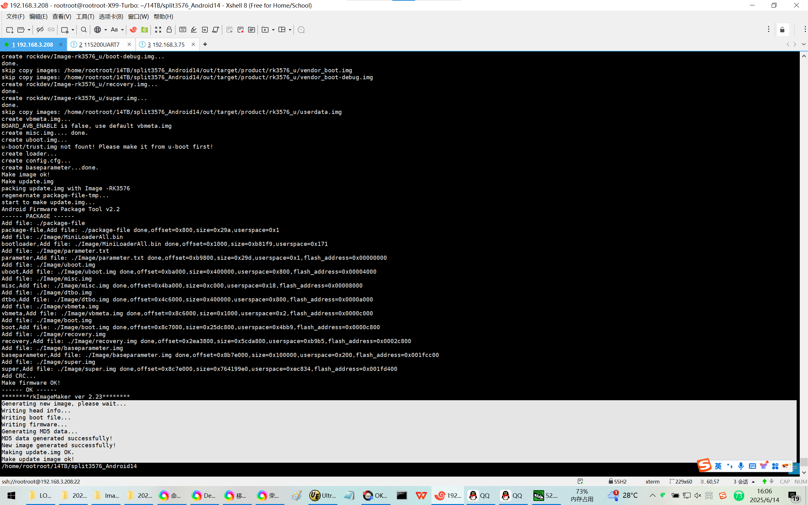Image resolution: width=808 pixels, height=505 pixels.
Task: Close the 192.168.3.75 tab
Action: point(193,45)
